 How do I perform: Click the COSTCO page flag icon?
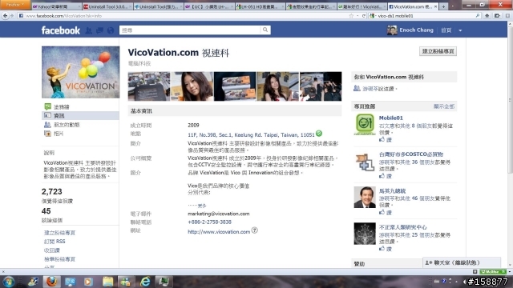(x=365, y=162)
